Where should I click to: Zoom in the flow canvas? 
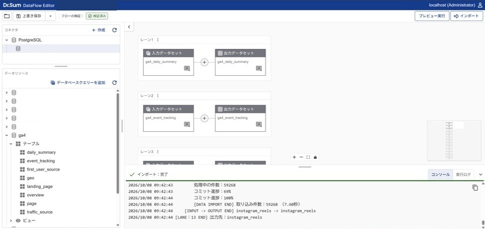point(294,157)
